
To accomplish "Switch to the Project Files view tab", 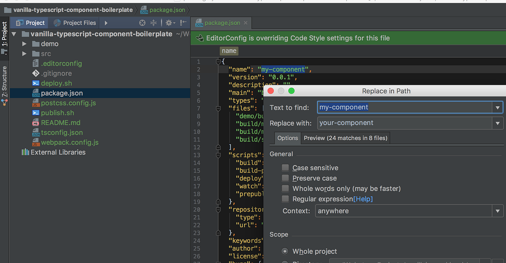I will [x=75, y=23].
